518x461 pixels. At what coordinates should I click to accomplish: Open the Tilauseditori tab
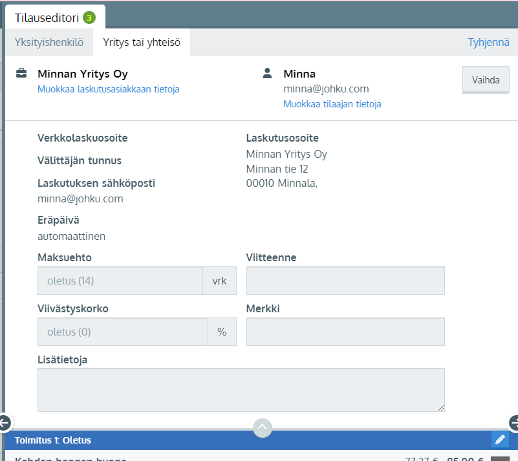(47, 17)
